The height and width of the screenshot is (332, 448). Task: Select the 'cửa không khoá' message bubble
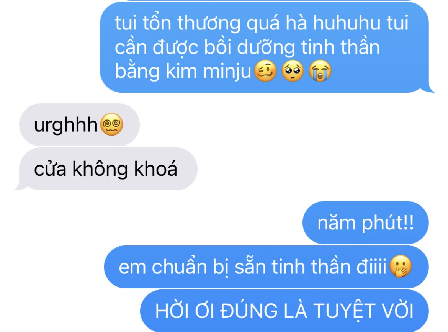pyautogui.click(x=106, y=169)
